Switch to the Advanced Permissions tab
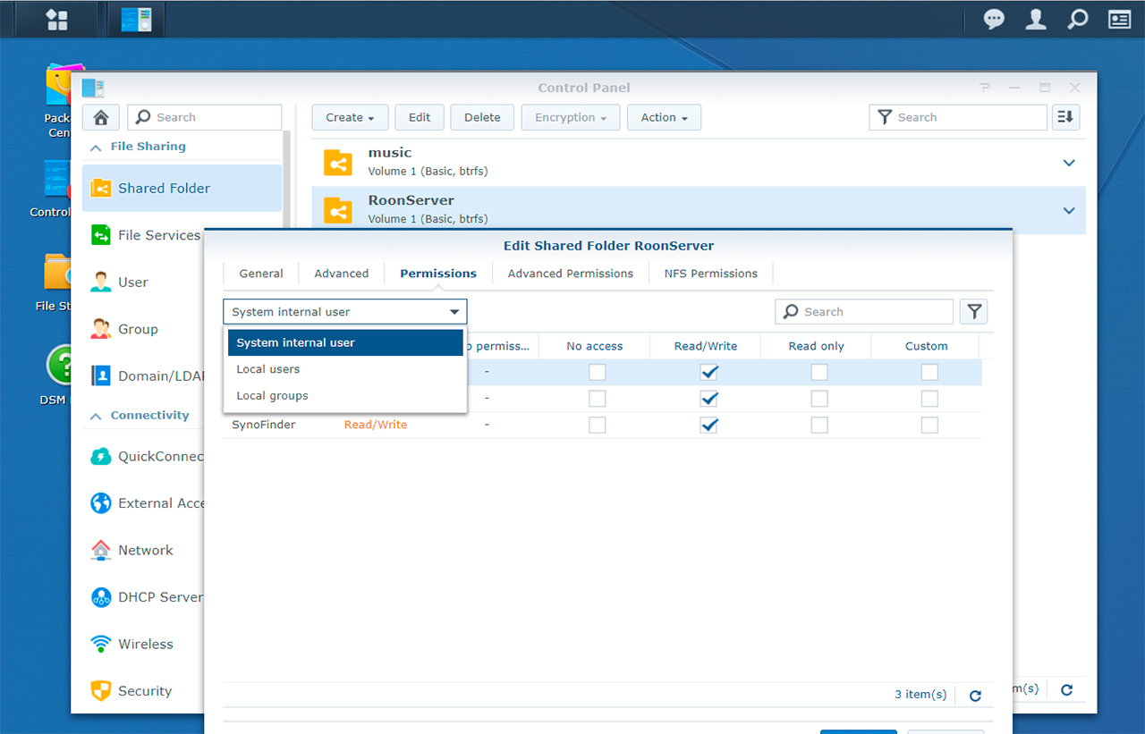 [571, 274]
